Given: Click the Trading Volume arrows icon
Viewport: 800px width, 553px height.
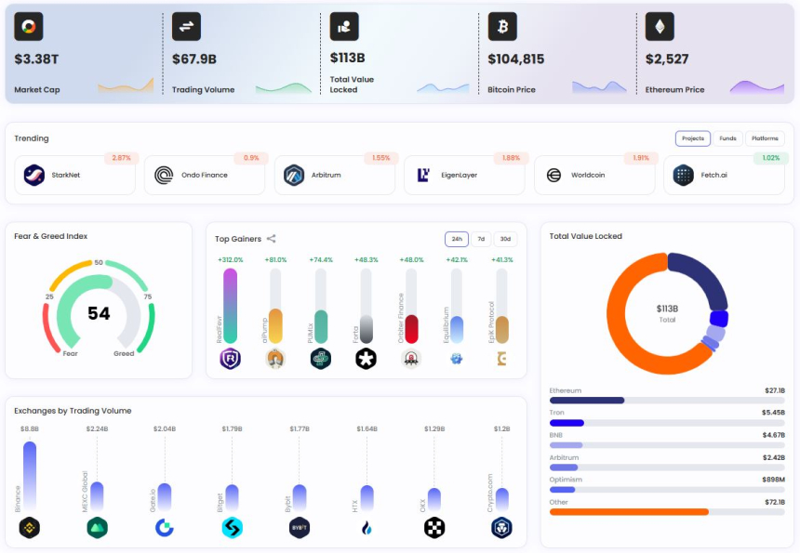Looking at the screenshot, I should click(x=186, y=27).
